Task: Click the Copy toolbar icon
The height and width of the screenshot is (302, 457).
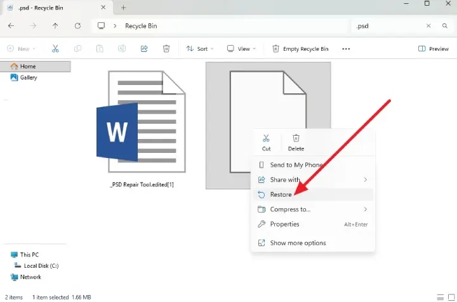Action: pos(77,49)
